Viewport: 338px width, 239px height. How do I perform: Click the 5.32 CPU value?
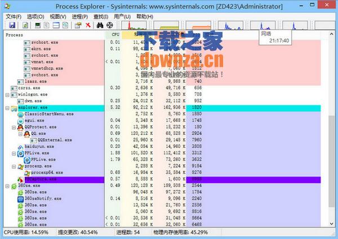point(115,107)
